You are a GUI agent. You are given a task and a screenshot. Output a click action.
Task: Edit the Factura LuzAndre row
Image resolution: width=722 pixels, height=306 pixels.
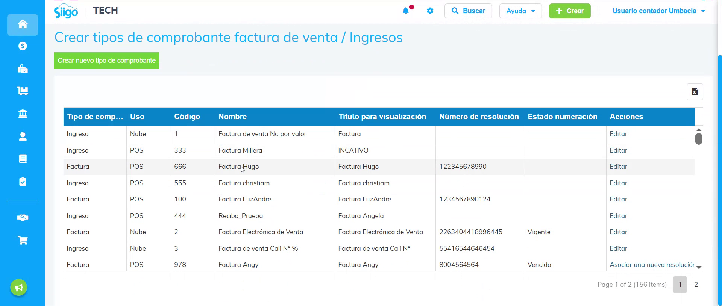click(x=618, y=199)
